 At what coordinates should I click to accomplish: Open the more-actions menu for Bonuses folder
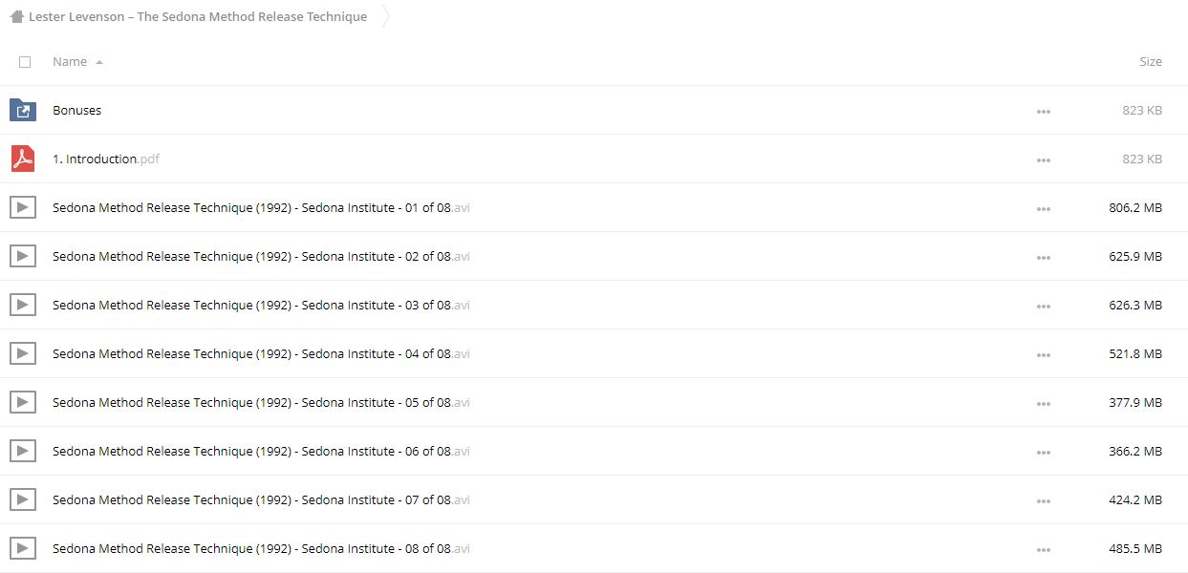click(1043, 112)
